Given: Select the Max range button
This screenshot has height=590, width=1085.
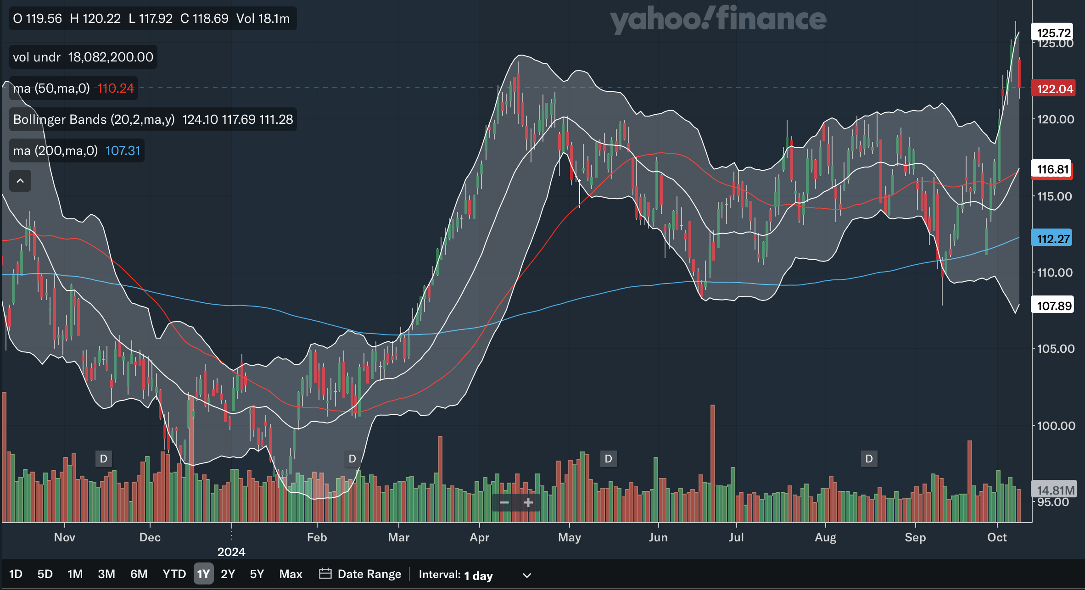Looking at the screenshot, I should [290, 574].
